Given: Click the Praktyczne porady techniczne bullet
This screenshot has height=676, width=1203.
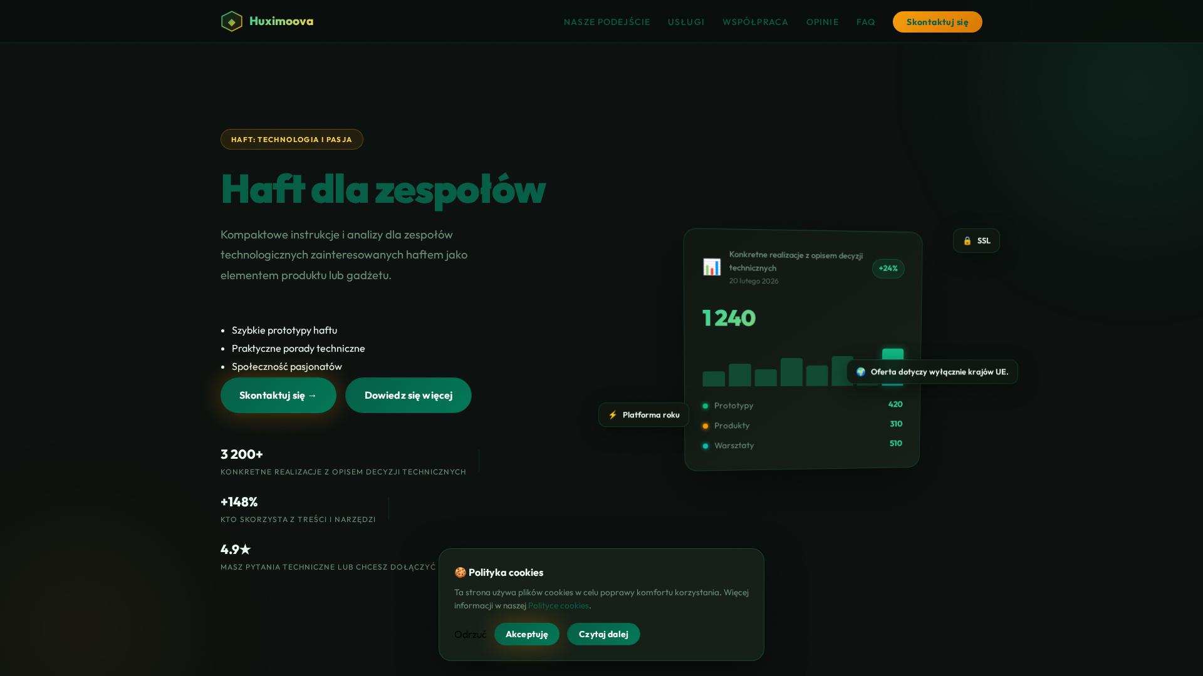Looking at the screenshot, I should pos(298,348).
